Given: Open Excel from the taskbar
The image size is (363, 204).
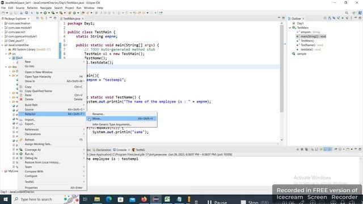Looking at the screenshot, I should coord(167,199).
